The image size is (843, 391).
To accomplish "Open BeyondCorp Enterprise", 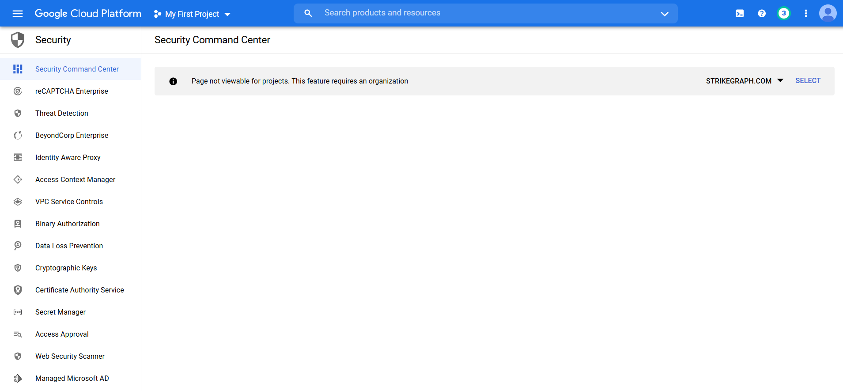I will click(72, 135).
